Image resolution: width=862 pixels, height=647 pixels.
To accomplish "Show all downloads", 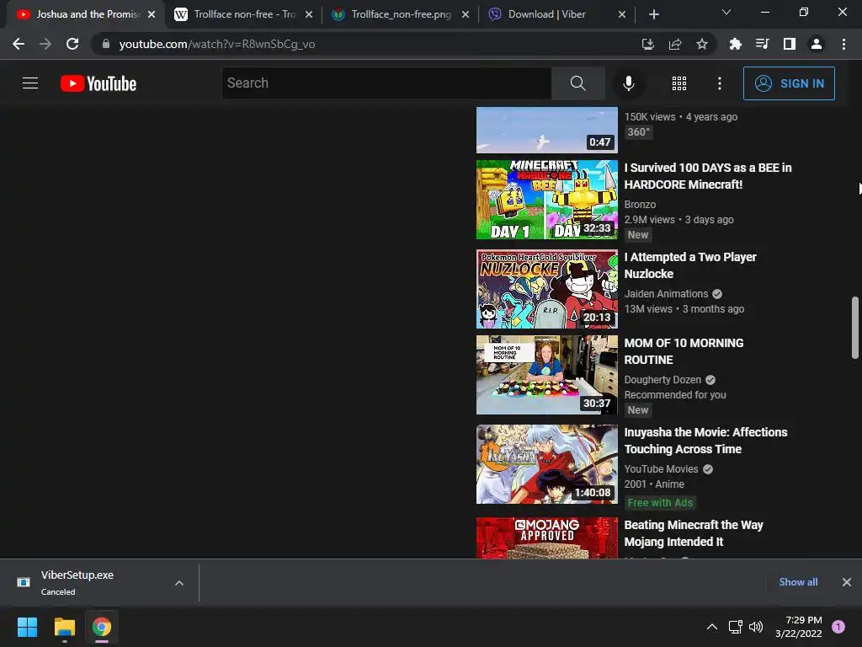I will click(798, 581).
